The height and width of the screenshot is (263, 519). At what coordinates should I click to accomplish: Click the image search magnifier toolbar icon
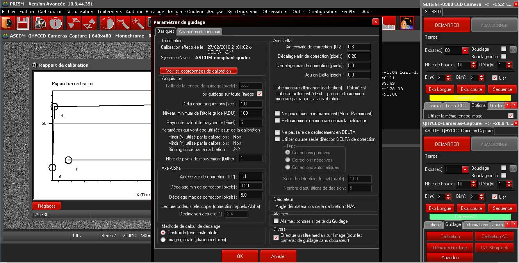40,23
